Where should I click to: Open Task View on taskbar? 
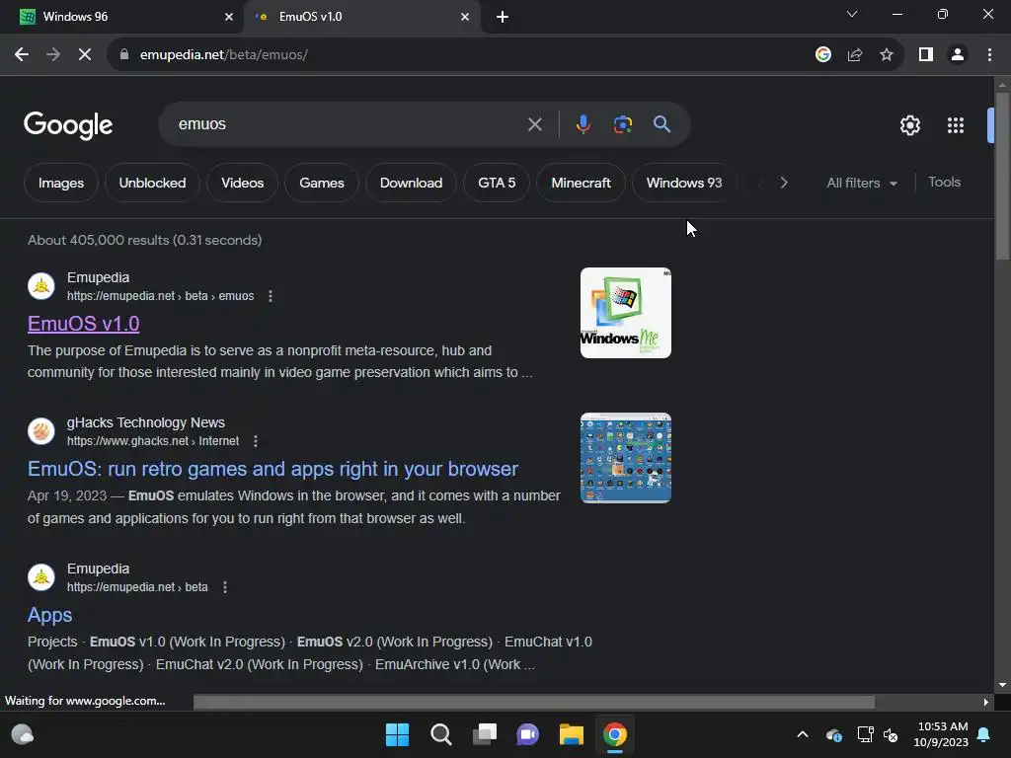tap(485, 734)
